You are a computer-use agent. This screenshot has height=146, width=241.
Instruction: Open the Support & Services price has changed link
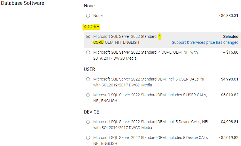(x=205, y=42)
